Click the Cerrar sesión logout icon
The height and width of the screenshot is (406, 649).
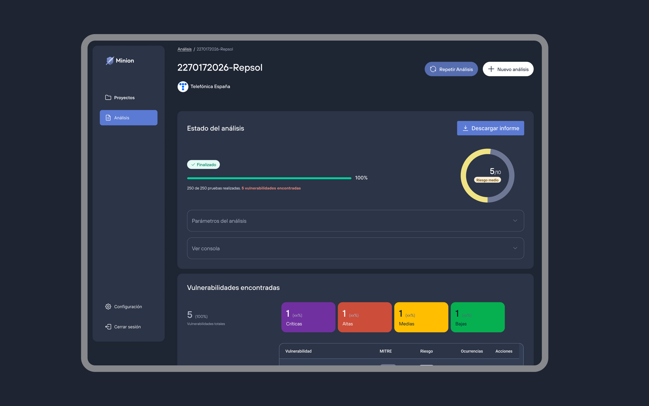[x=108, y=327]
